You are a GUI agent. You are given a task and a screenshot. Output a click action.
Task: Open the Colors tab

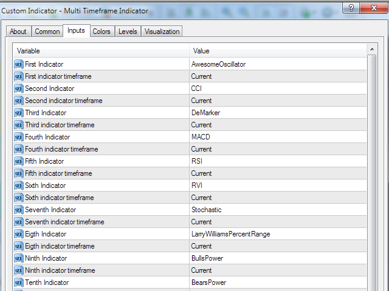tap(102, 32)
